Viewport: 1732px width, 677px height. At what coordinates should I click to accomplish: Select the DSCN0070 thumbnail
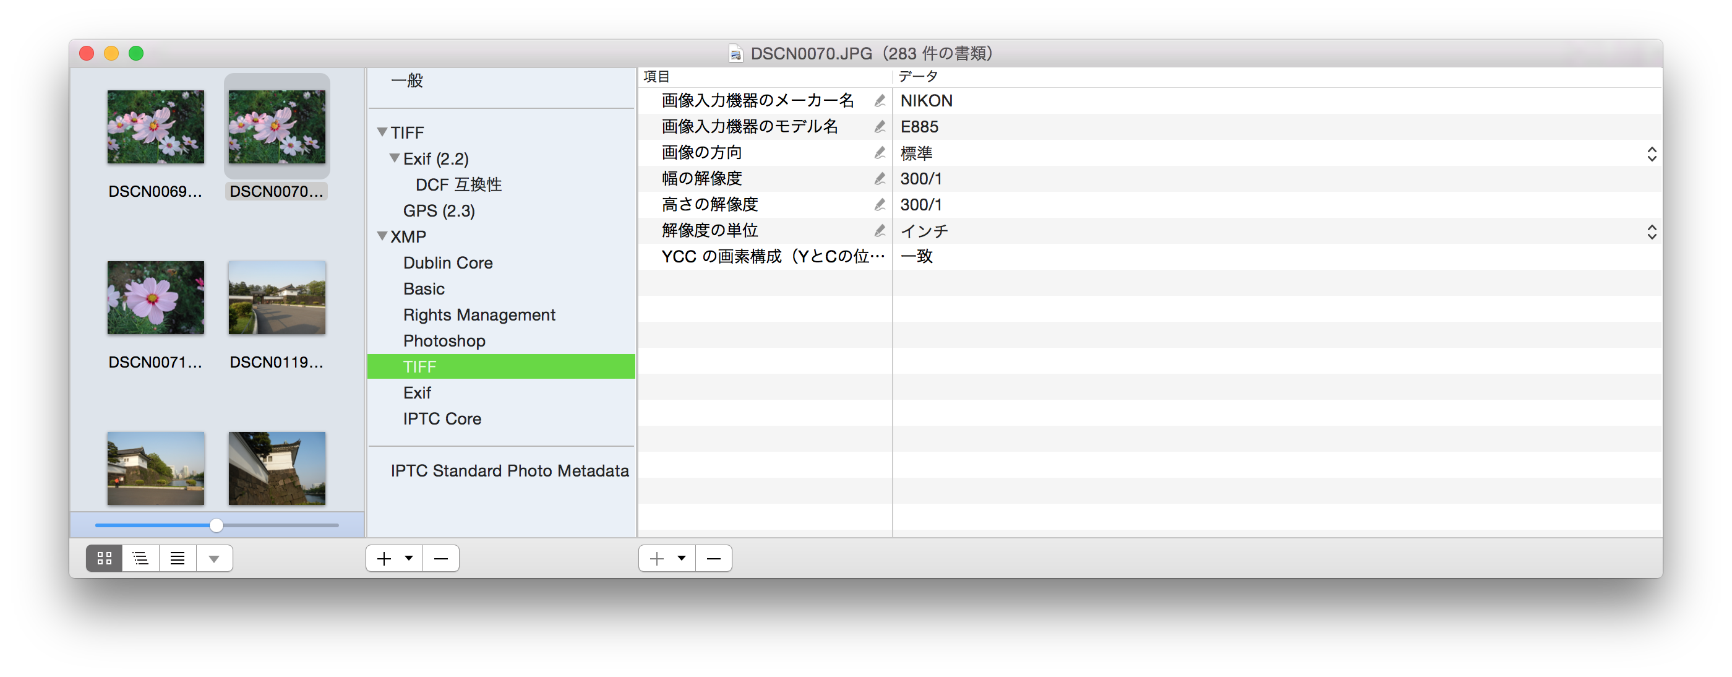point(277,127)
